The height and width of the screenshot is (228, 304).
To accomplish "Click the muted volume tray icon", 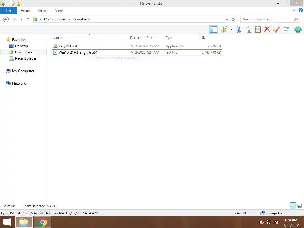I will [262, 222].
